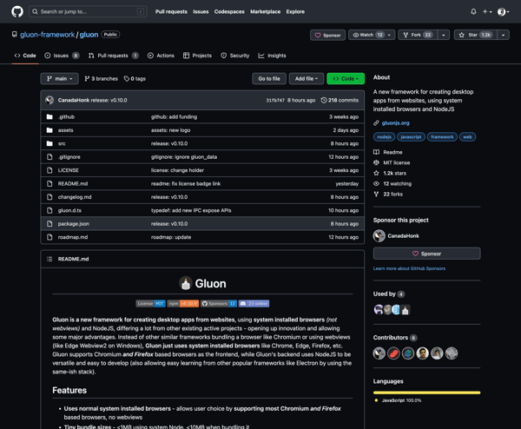Open commit 'typedef: add new IPC expose APIs'
This screenshot has height=429, width=521.
pos(191,210)
